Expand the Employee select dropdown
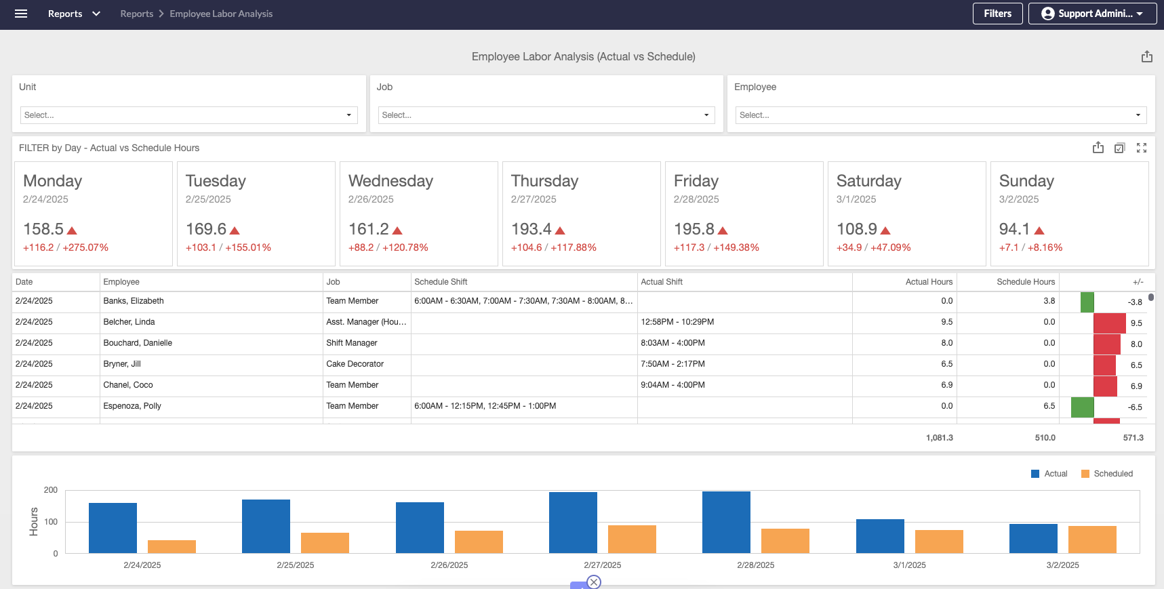 pyautogui.click(x=940, y=115)
